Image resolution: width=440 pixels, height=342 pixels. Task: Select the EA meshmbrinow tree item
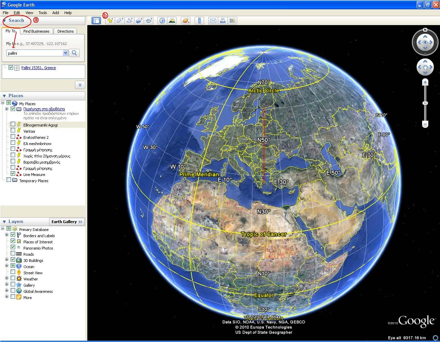coord(37,144)
